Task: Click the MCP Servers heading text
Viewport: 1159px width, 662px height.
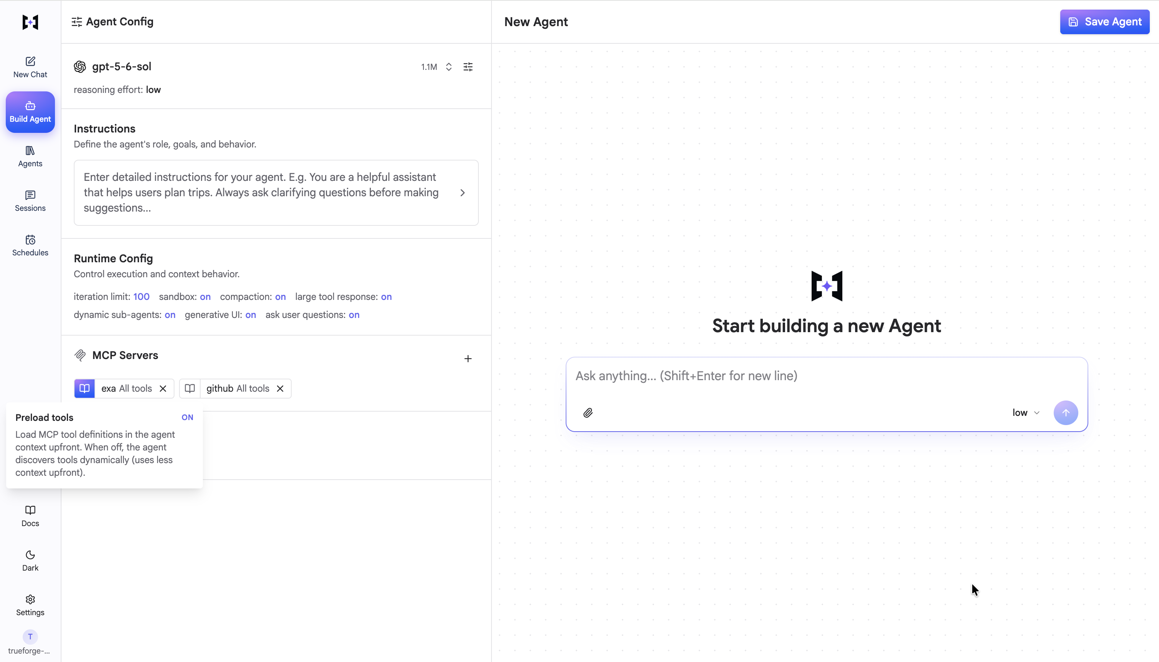Action: (125, 355)
